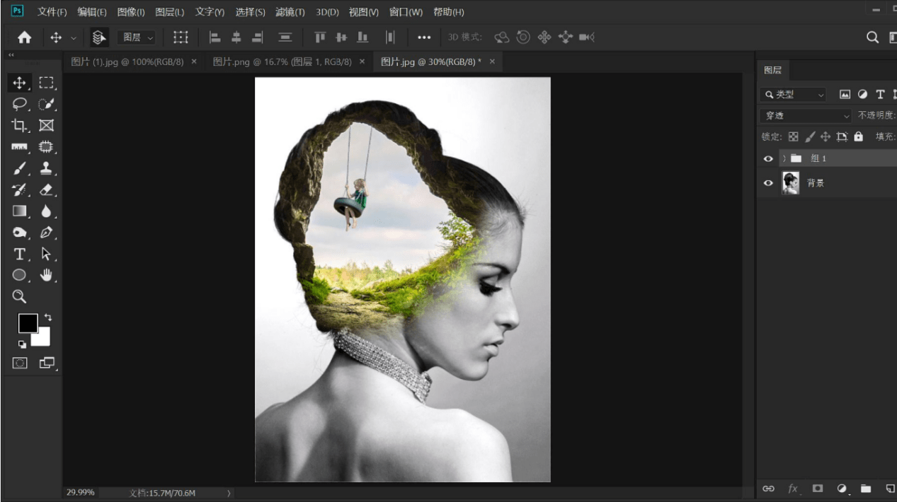Toggle the lock all button
Image resolution: width=897 pixels, height=502 pixels.
(x=859, y=136)
